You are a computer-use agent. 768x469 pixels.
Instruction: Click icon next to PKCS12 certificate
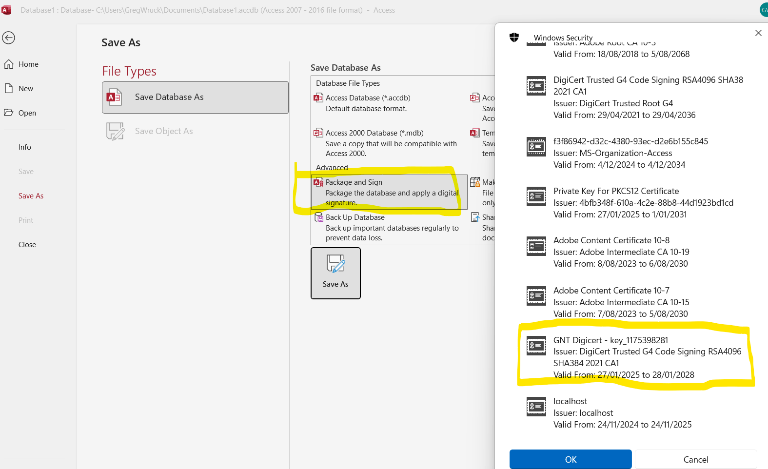(536, 196)
